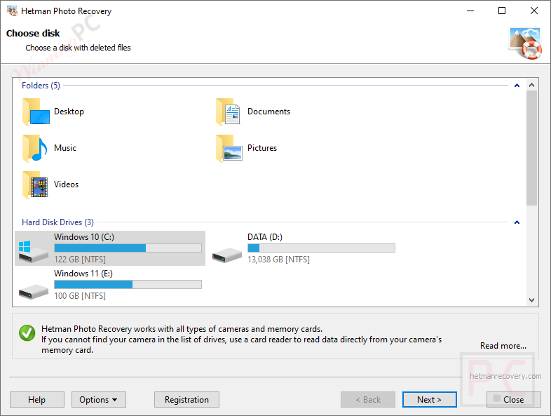The image size is (551, 416).
Task: Choose the DATA (D:) drive icon
Action: pos(227,255)
